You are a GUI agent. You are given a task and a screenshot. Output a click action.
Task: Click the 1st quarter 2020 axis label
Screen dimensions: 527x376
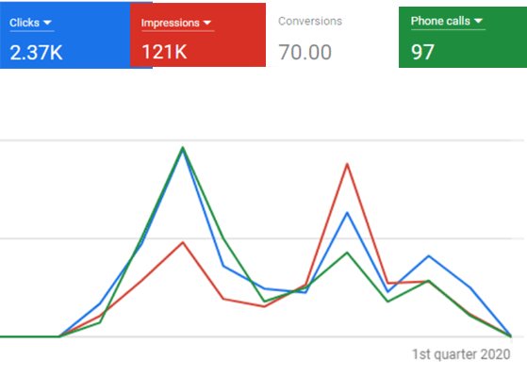click(461, 354)
